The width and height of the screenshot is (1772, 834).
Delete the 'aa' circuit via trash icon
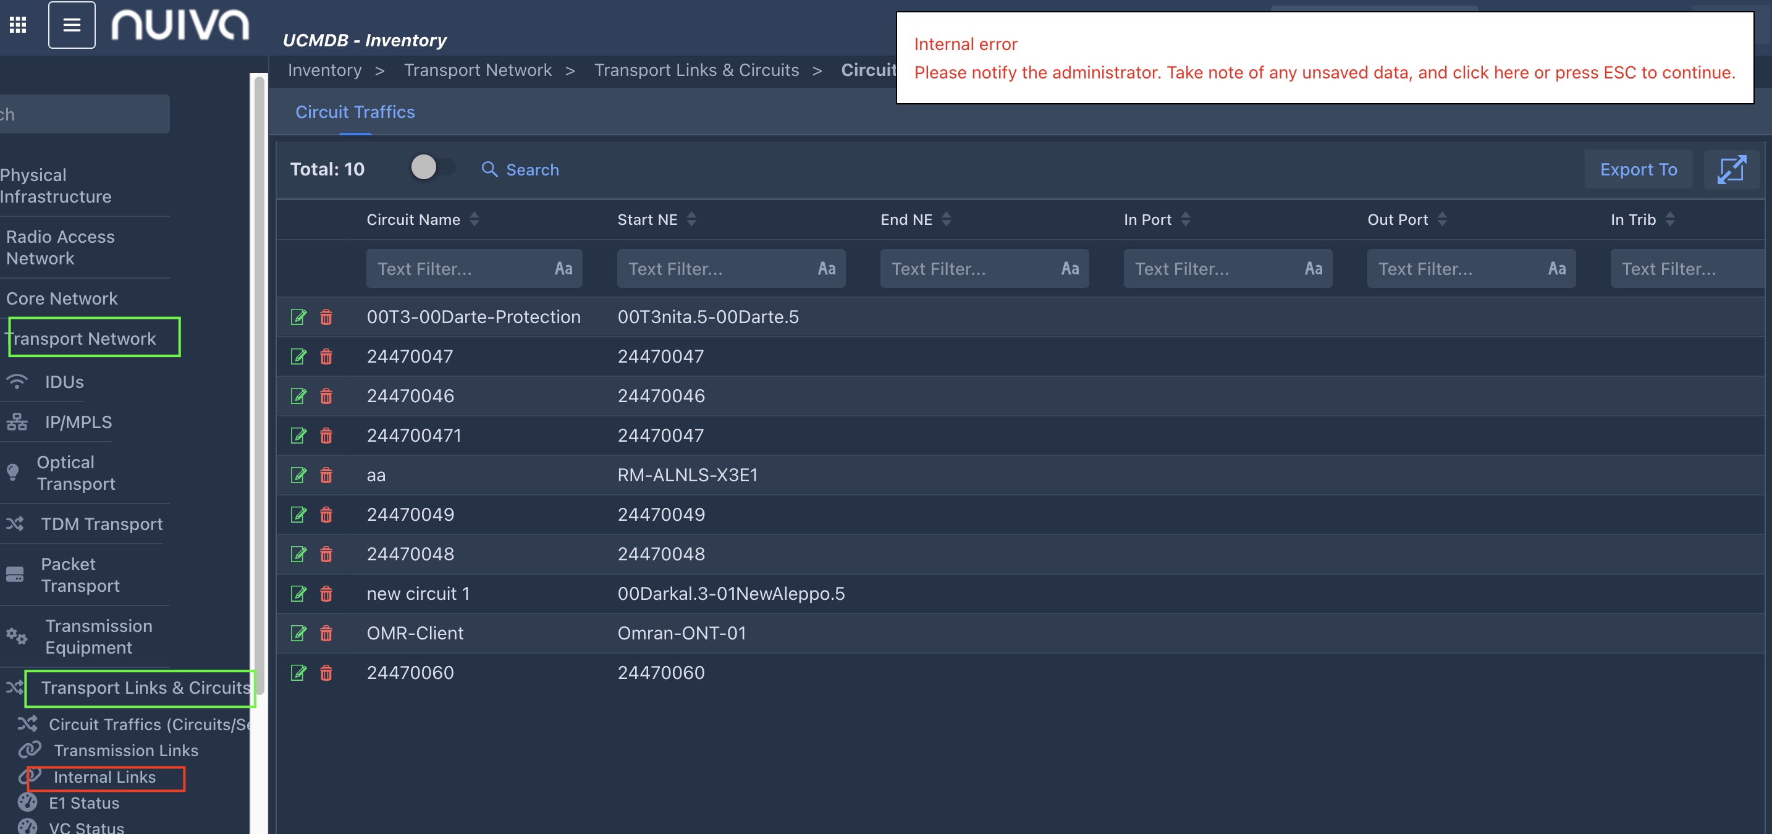pos(326,475)
